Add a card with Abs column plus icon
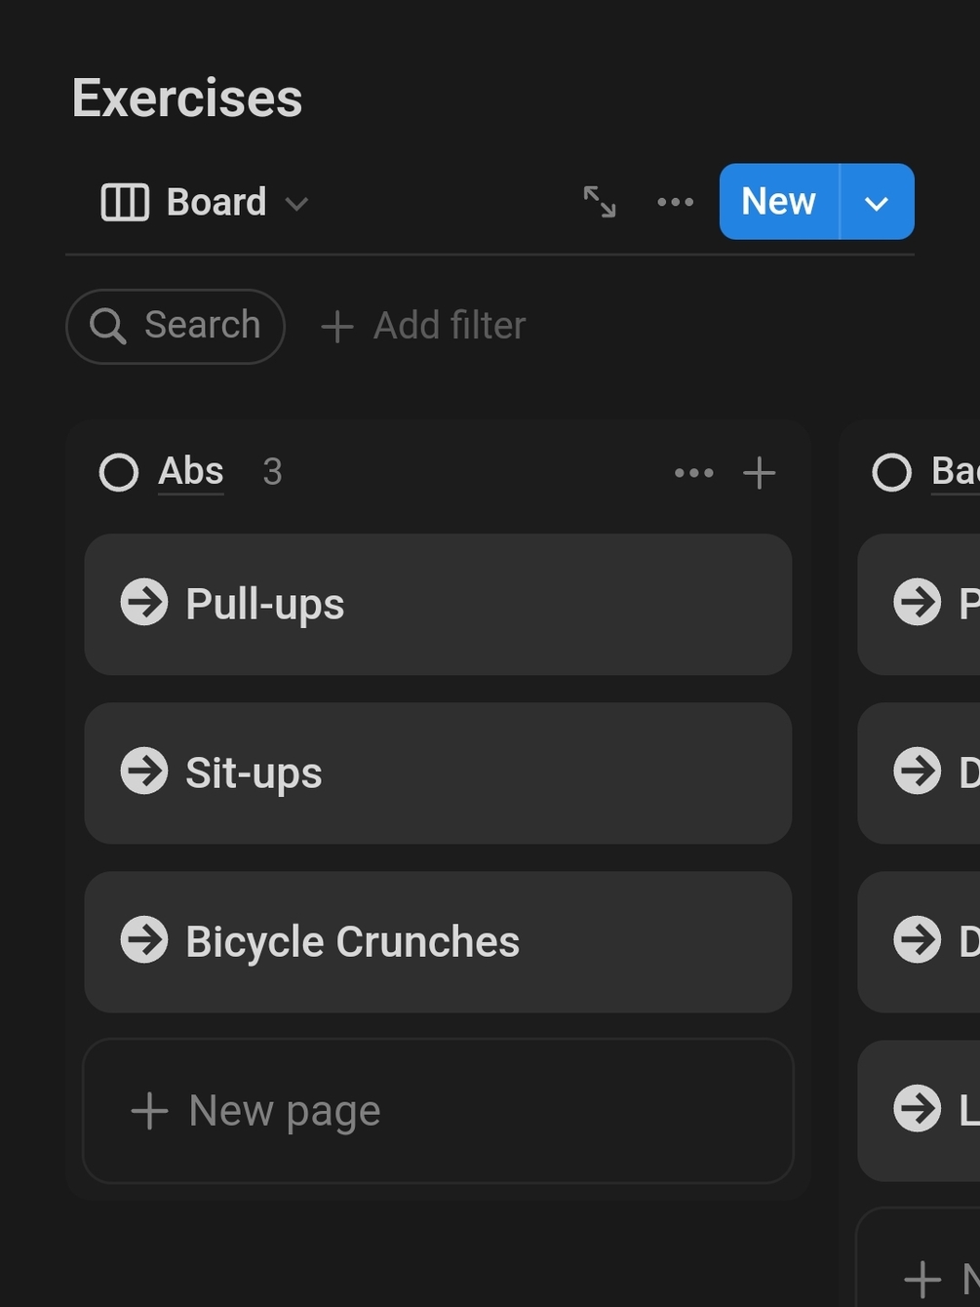 759,473
